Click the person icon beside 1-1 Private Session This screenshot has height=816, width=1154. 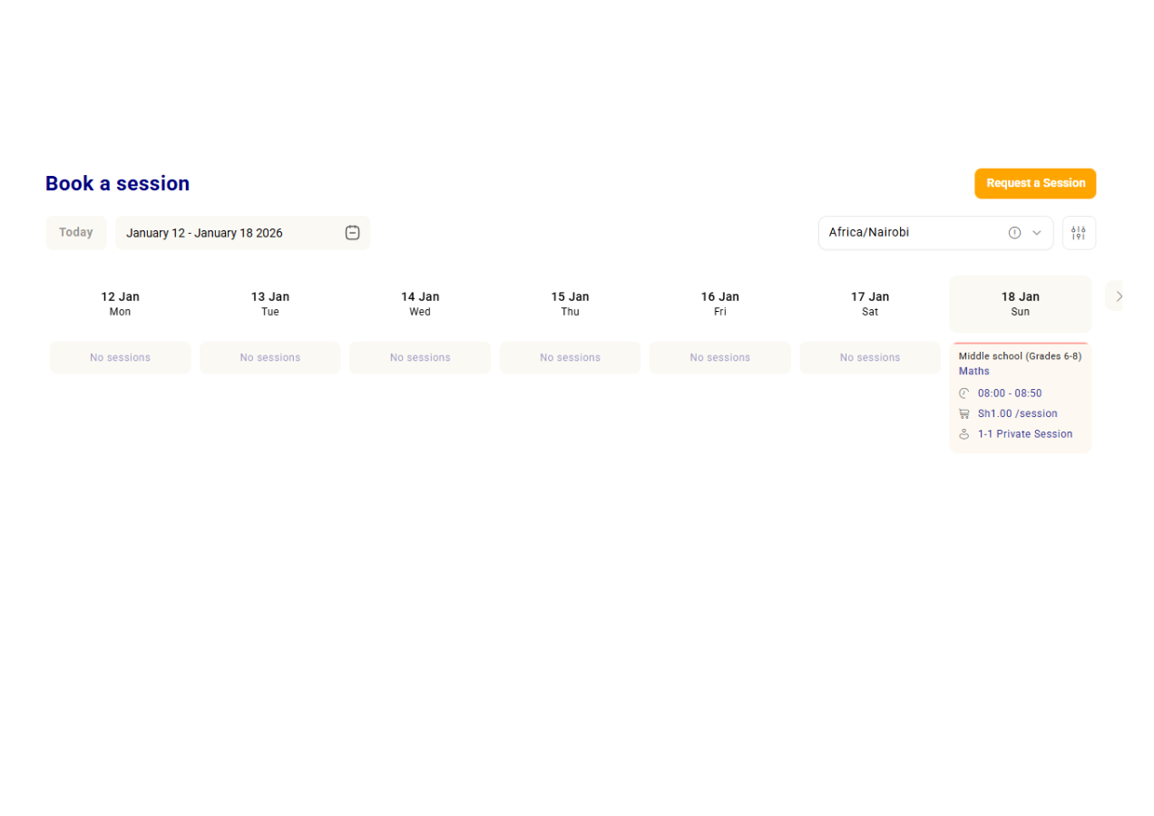point(963,434)
